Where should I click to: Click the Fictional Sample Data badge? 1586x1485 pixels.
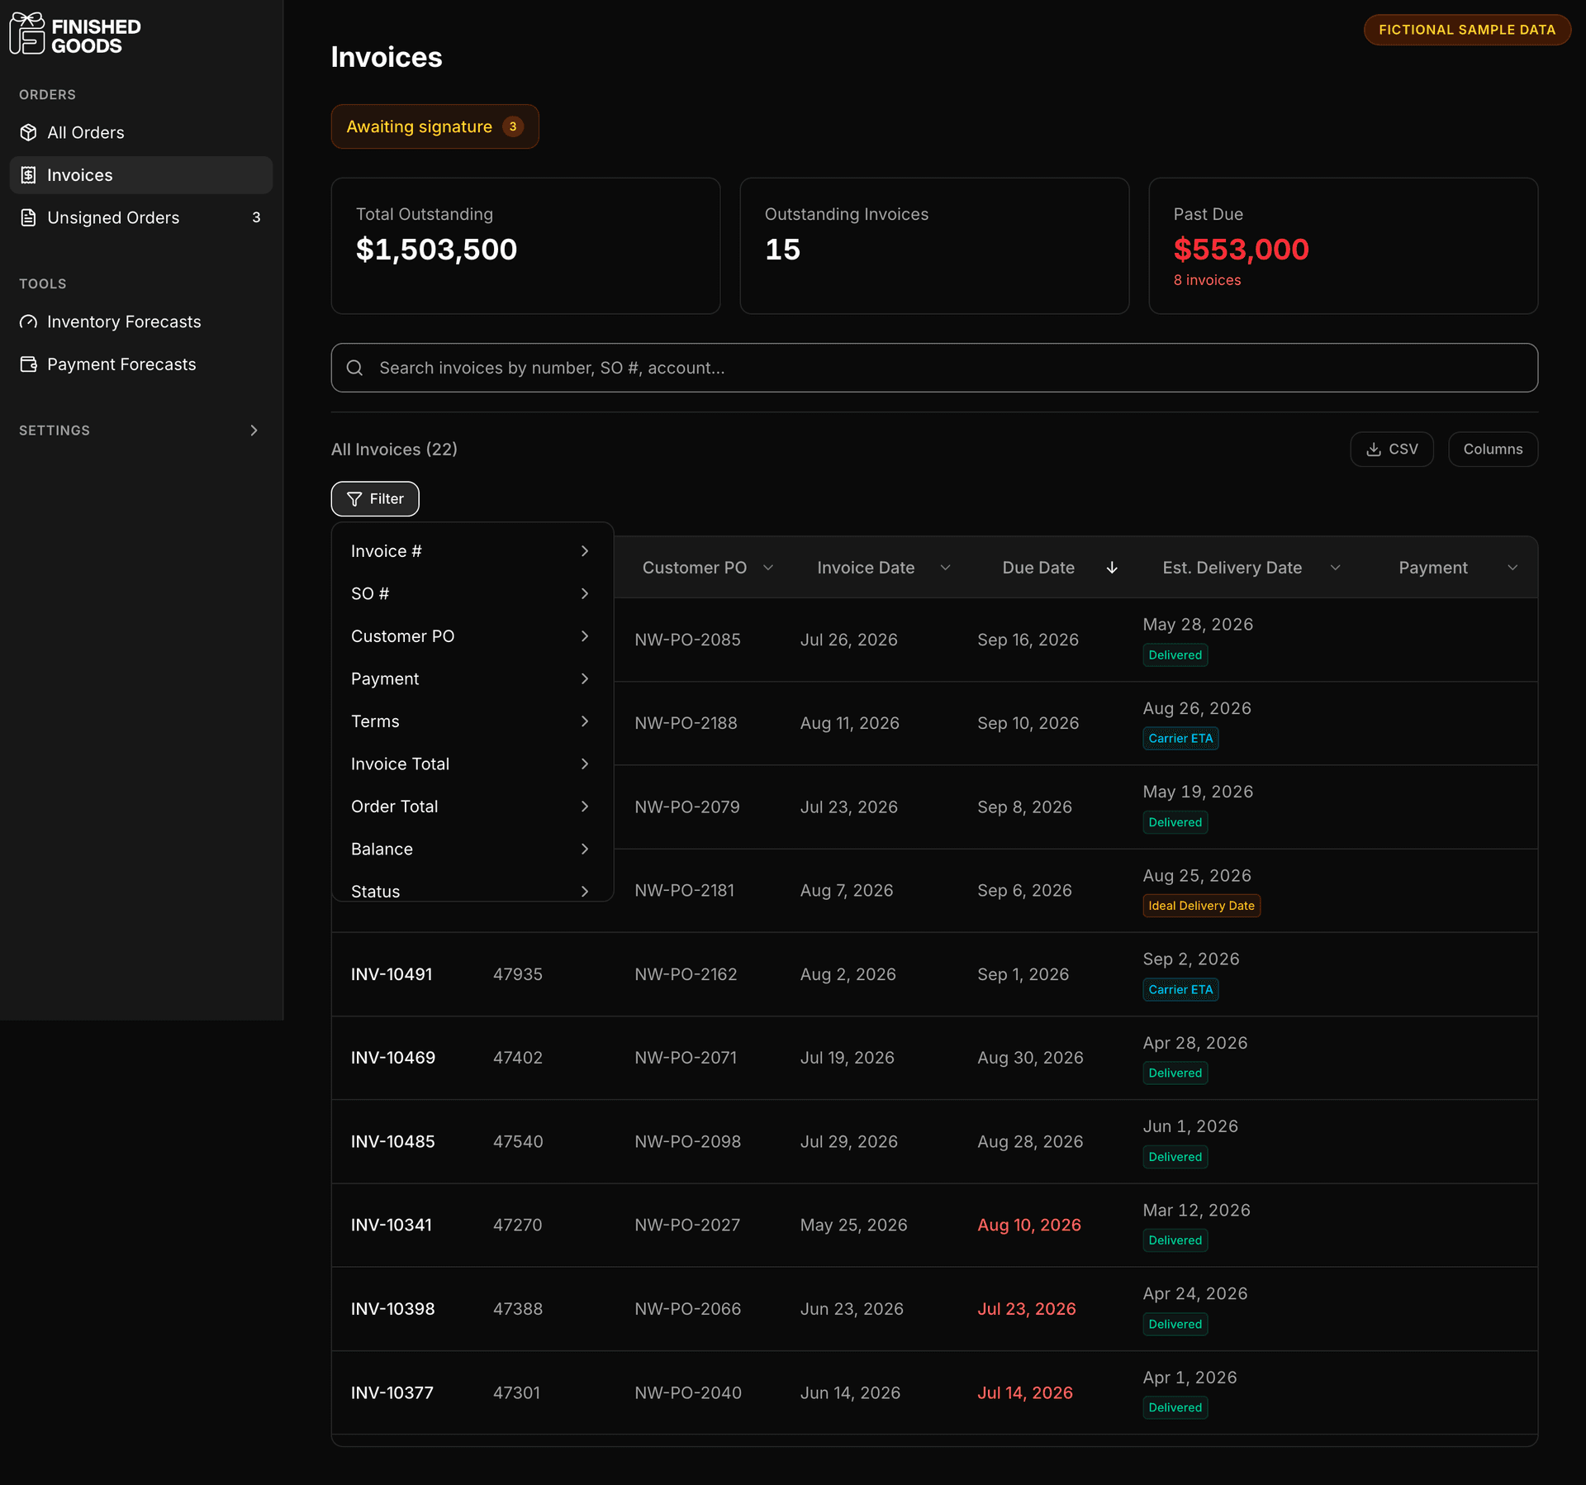(1467, 30)
